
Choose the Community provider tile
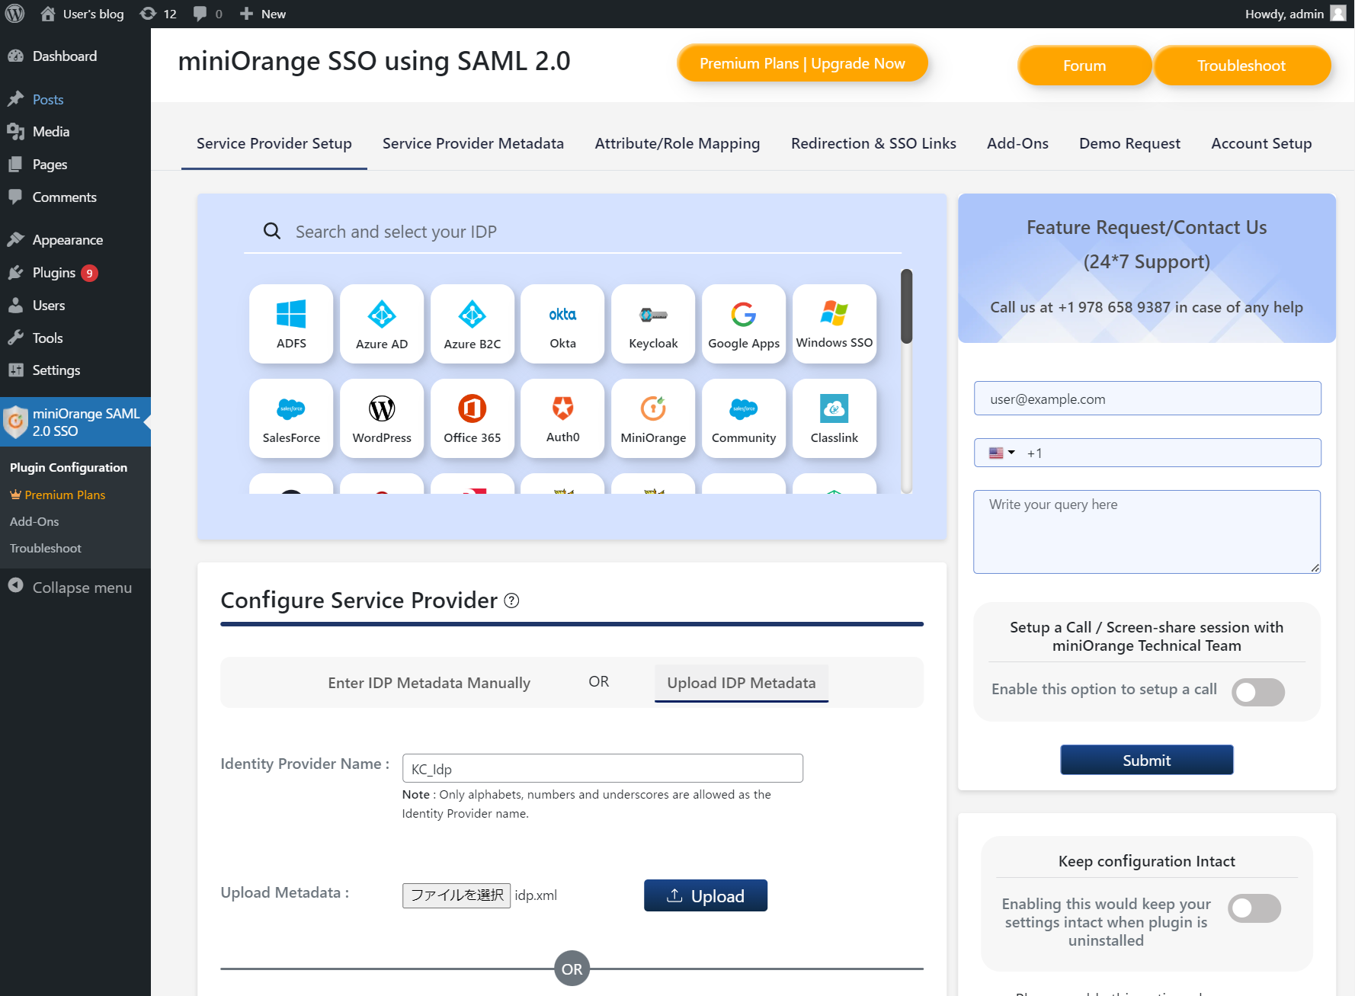pyautogui.click(x=744, y=418)
